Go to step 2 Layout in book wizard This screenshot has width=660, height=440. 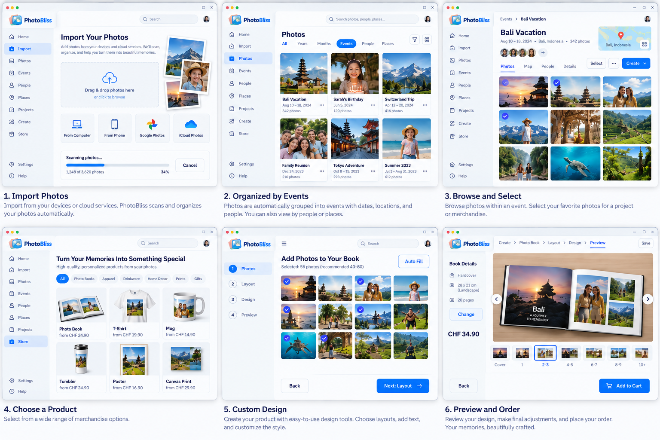243,284
